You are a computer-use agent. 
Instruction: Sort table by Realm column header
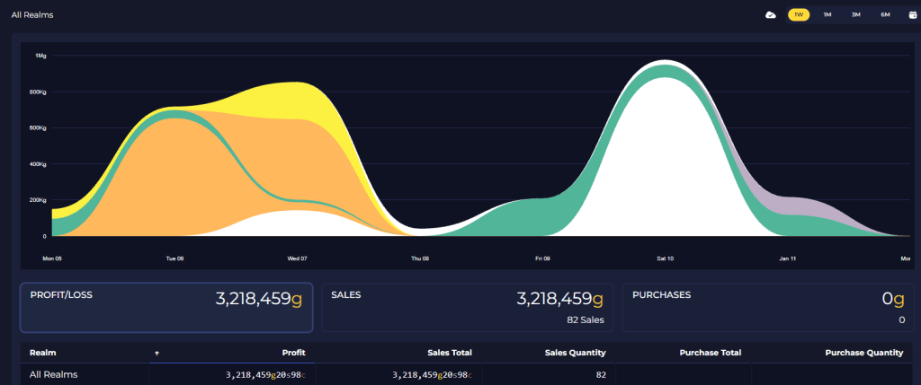point(43,354)
